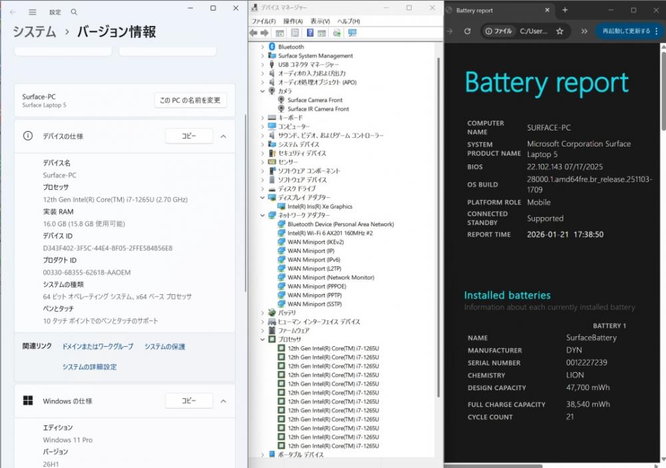Click the search icon in Settings
Image resolution: width=666 pixels, height=468 pixels.
[74, 12]
